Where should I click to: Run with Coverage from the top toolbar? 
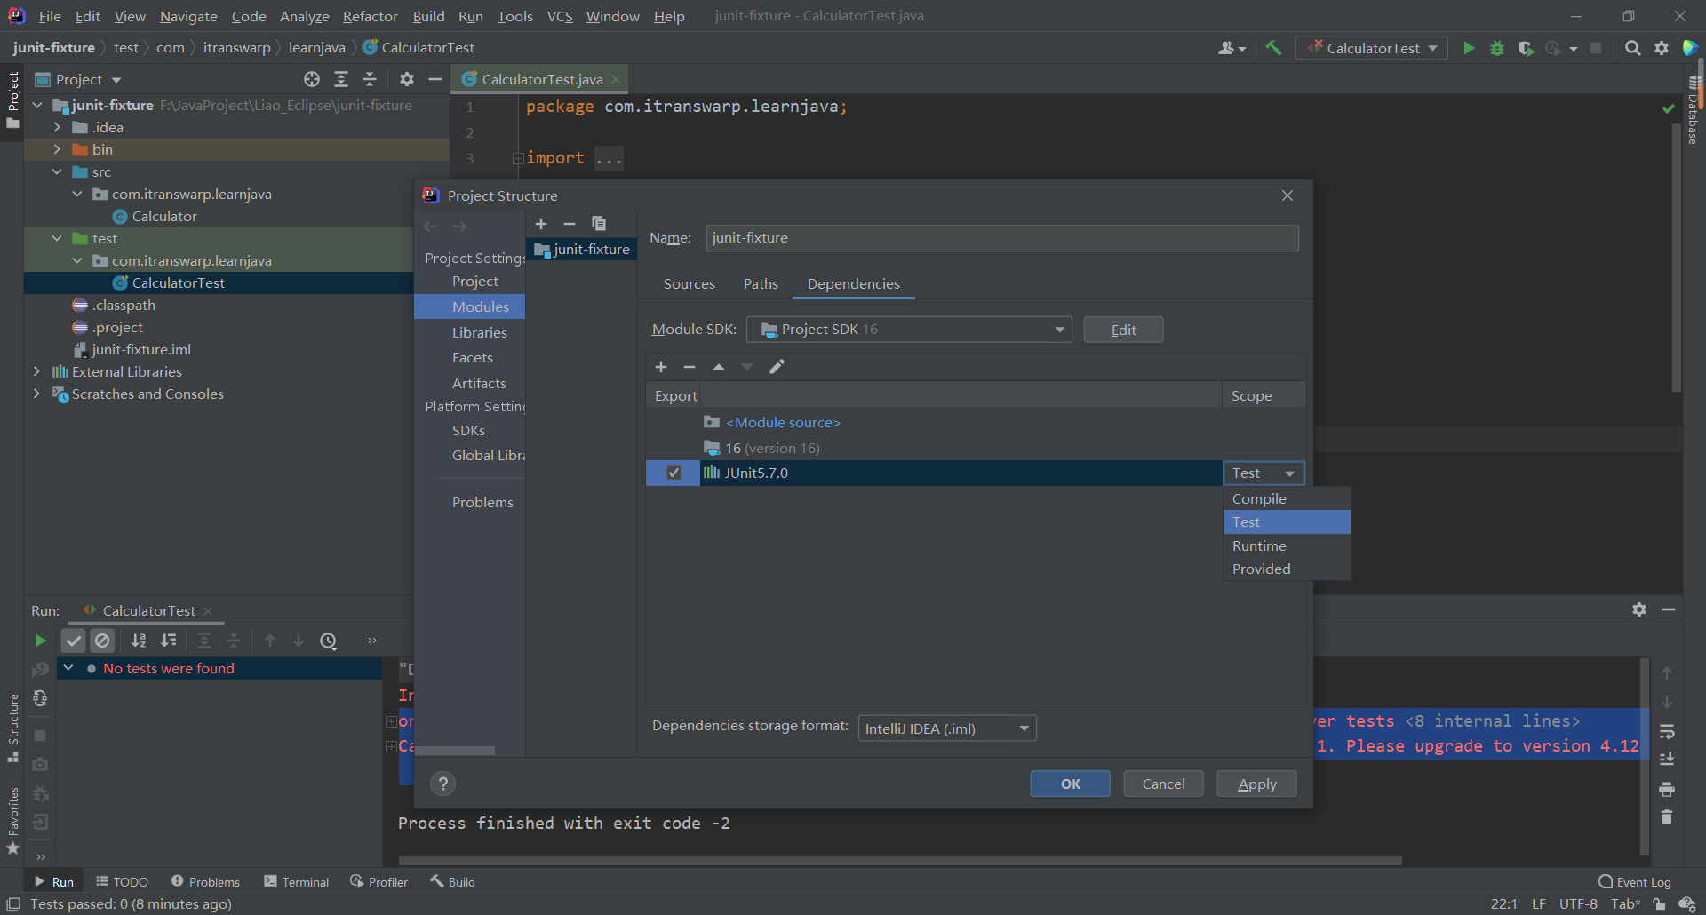[1526, 48]
